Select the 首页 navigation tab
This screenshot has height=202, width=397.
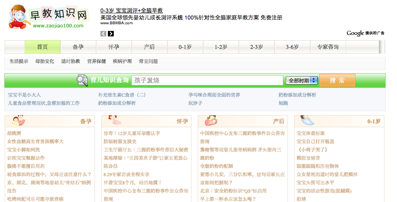tap(42, 47)
